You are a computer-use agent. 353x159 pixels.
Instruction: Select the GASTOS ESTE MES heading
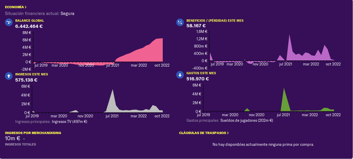tap(201, 73)
